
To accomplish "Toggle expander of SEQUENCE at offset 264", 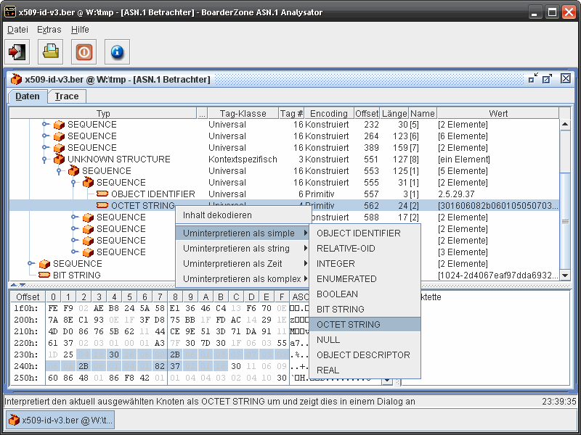I will 45,136.
